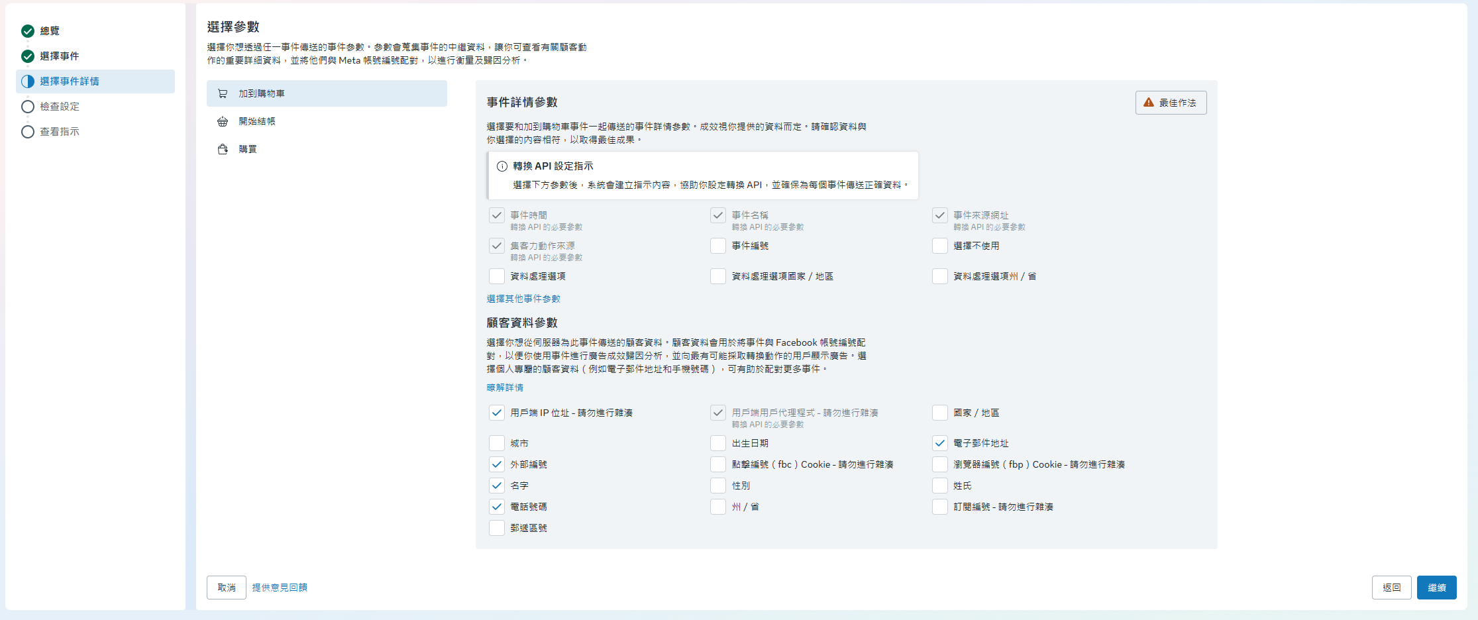Uncheck the 電子郵件地址 checkbox
Image resolution: width=1478 pixels, height=620 pixels.
tap(939, 443)
